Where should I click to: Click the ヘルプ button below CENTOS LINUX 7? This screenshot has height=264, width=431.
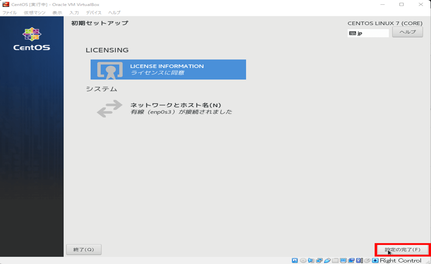[x=408, y=32]
